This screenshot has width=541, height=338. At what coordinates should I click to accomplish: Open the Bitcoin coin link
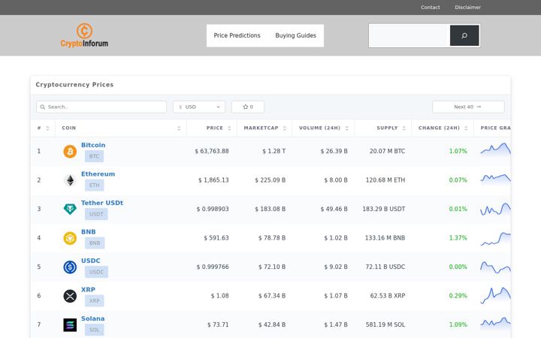[93, 145]
